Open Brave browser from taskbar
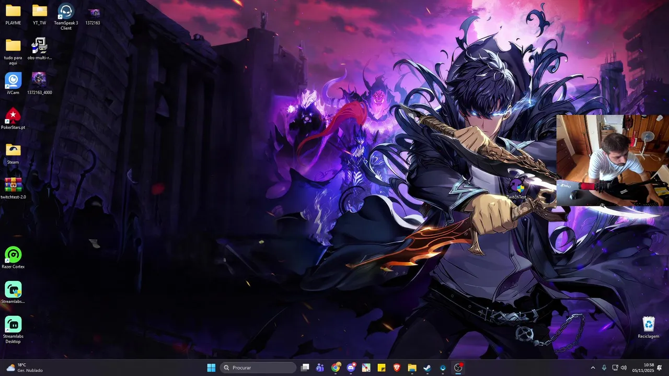This screenshot has width=669, height=376. 397,368
